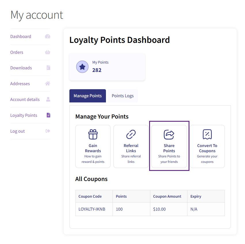This screenshot has height=244, width=245.
Task: Open the Orders page link
Action: 17,52
